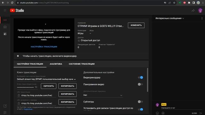Click the Чтобы начать трансляцию status message
The width and height of the screenshot is (205, 115).
point(50,56)
